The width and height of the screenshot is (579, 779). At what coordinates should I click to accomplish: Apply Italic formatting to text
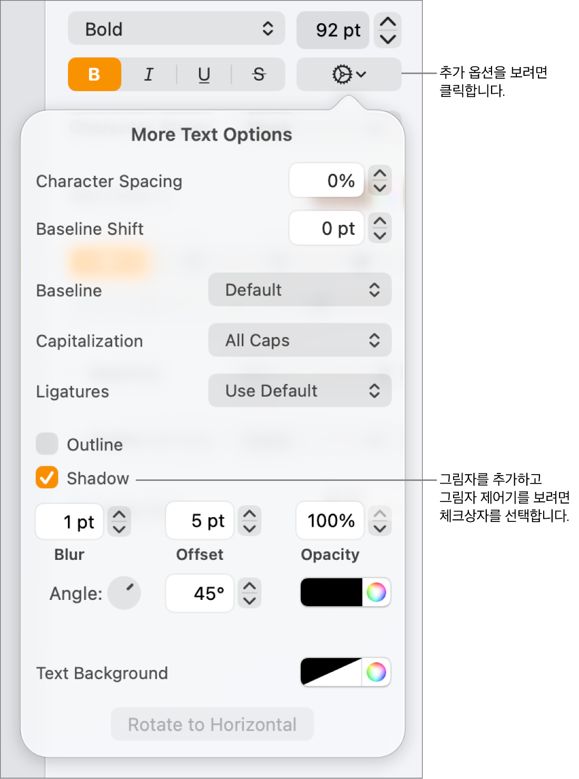point(149,74)
